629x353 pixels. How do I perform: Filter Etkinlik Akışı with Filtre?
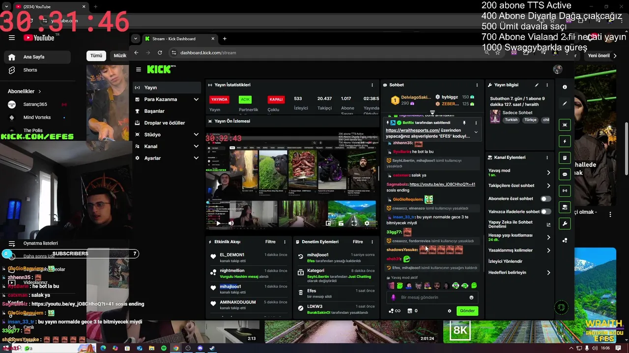pyautogui.click(x=270, y=242)
